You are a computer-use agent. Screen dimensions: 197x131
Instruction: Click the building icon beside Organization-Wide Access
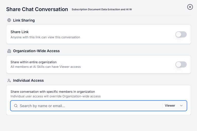pyautogui.click(x=9, y=51)
